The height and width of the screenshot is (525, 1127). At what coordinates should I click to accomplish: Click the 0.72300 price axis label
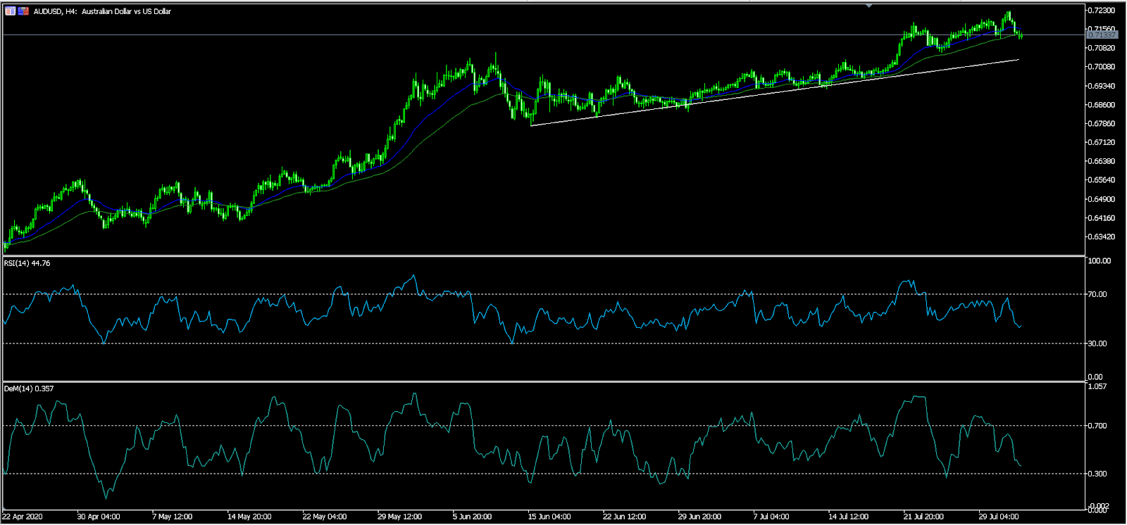[x=1102, y=11]
